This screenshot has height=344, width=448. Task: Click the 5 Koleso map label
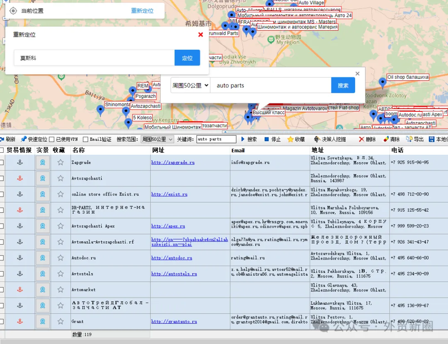[x=142, y=118]
